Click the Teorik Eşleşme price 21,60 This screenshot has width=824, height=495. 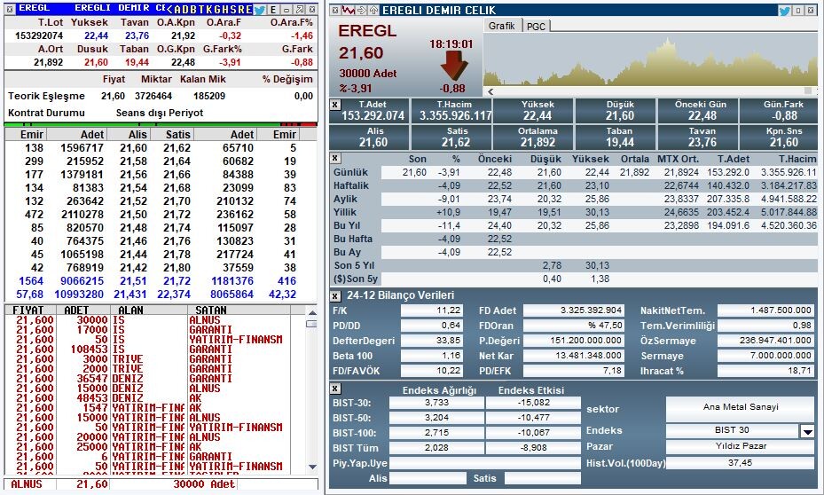tap(113, 96)
